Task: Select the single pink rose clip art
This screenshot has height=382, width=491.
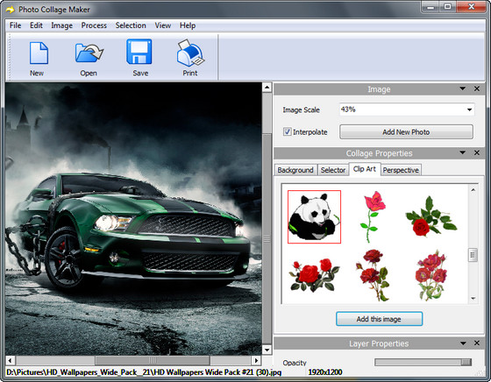Action: 373,216
